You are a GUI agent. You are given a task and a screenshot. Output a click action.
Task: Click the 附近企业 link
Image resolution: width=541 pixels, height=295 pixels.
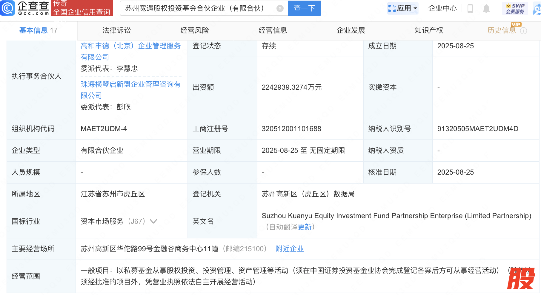(x=289, y=249)
